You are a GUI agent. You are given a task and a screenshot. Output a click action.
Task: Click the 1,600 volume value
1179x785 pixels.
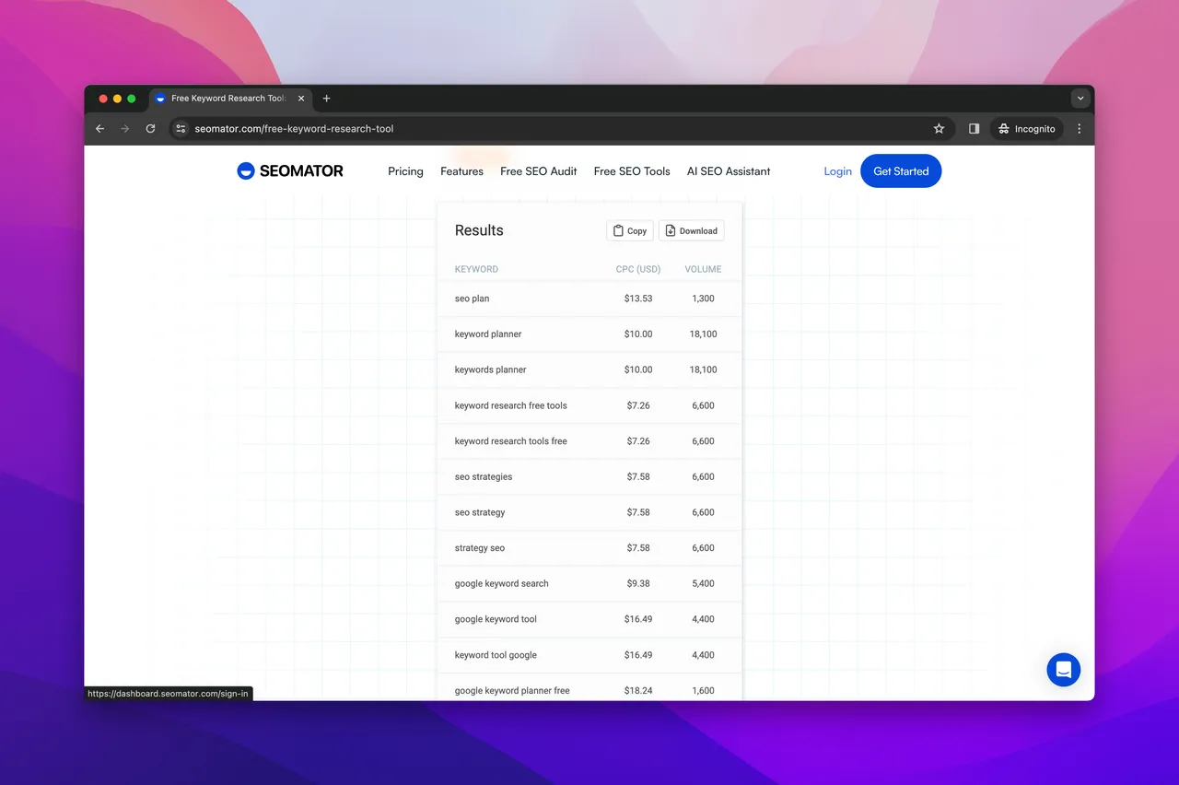click(x=703, y=691)
